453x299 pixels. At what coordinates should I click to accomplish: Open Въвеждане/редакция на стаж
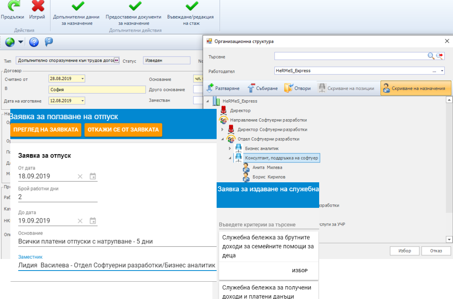tap(191, 13)
